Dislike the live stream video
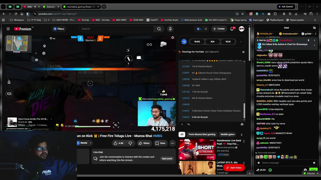The image size is (321, 180). click(x=130, y=143)
